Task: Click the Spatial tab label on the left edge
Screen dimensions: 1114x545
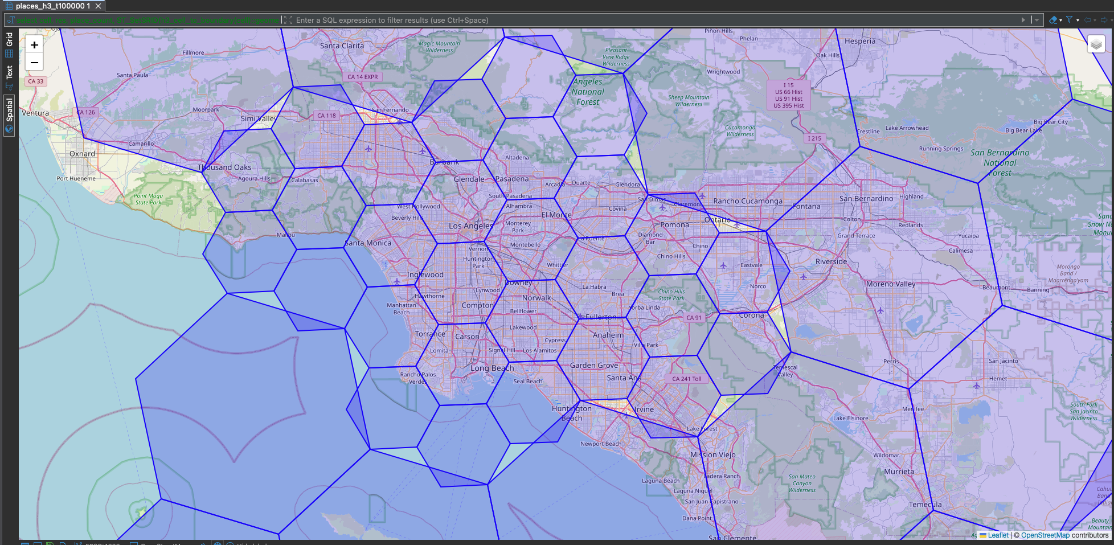Action: [x=8, y=109]
